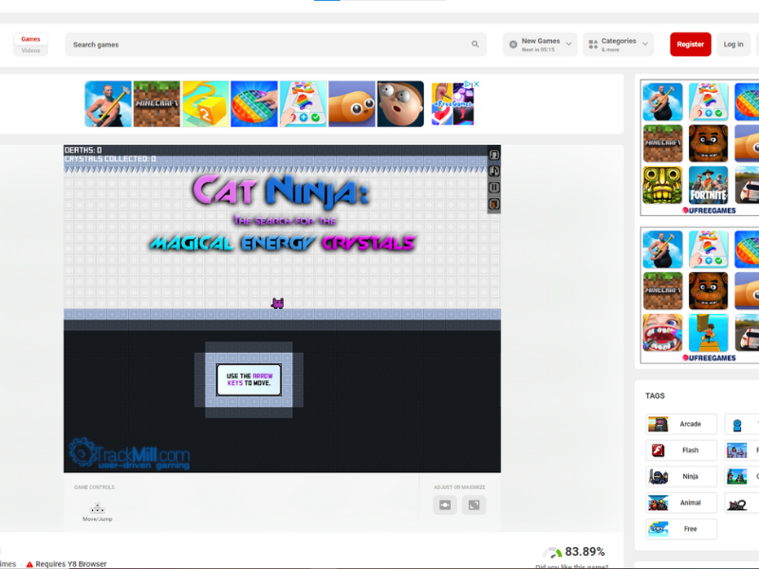The height and width of the screenshot is (569, 759).
Task: Toggle the game sound effects button
Action: tap(493, 171)
